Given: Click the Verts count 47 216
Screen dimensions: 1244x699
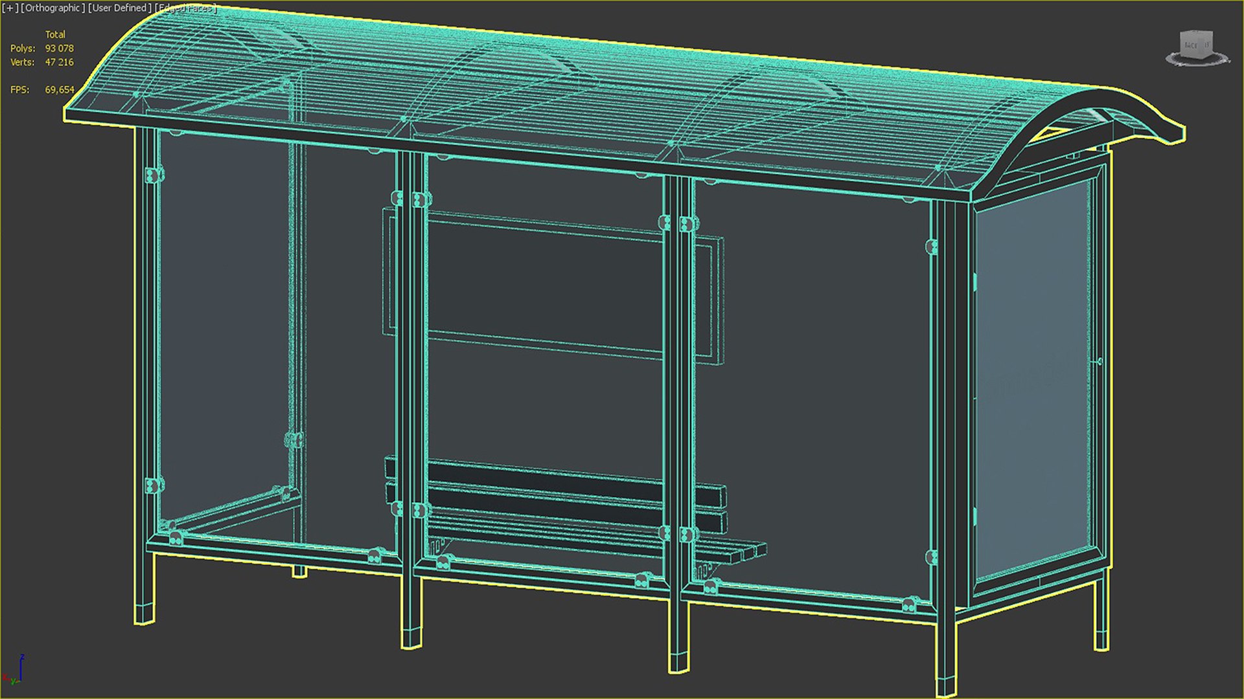Looking at the screenshot, I should (x=59, y=62).
